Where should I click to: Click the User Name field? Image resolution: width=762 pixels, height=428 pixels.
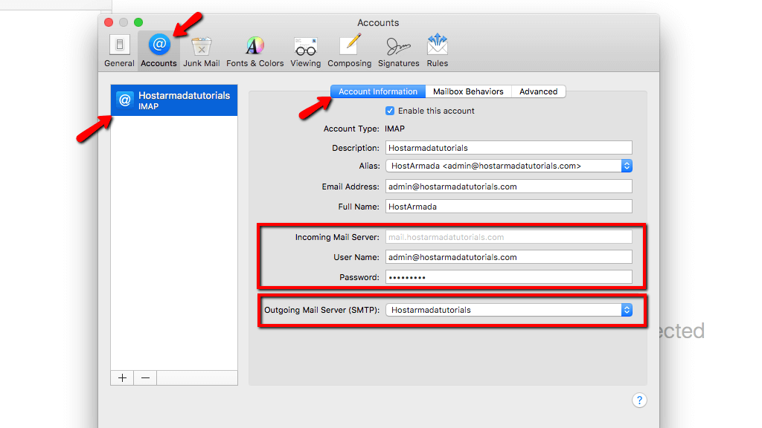[509, 257]
